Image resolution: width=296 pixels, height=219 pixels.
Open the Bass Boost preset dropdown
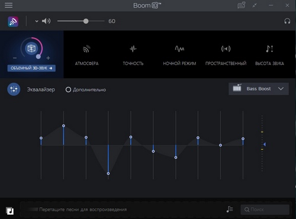click(x=259, y=89)
